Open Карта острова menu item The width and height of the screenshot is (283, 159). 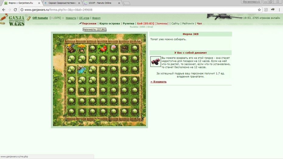click(110, 23)
